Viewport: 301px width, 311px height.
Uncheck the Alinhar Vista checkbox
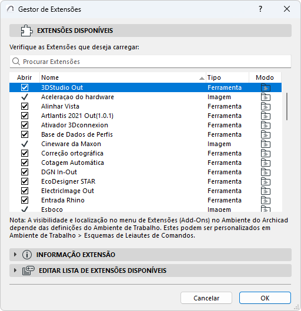pos(25,106)
